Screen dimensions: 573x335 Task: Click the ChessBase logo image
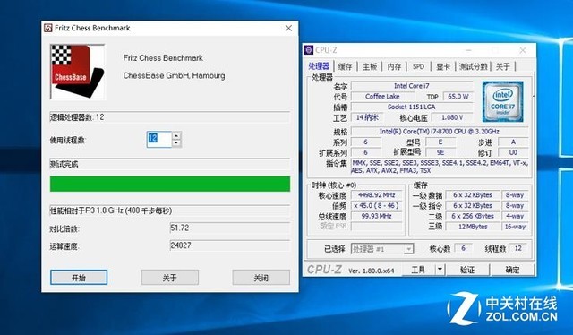(78, 72)
